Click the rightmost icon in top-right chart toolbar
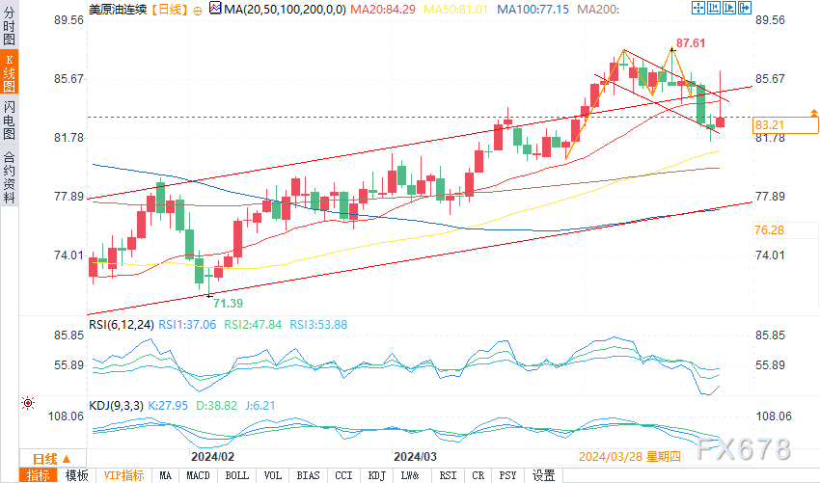820x483 pixels. point(743,10)
